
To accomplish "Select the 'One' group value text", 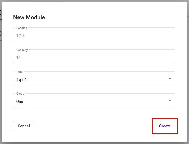I will click(20, 102).
